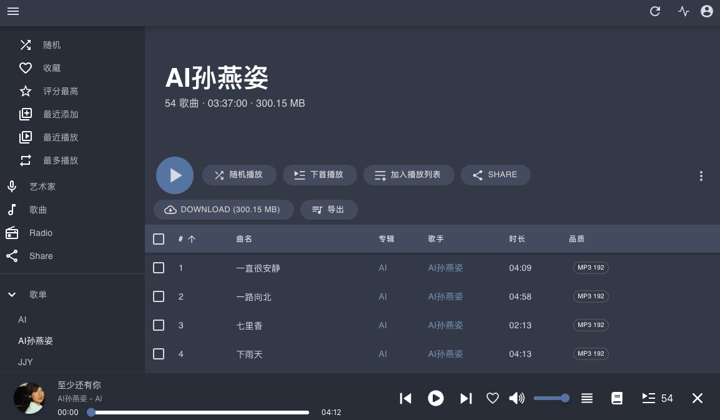Open the playlist queue count 54

(657, 398)
